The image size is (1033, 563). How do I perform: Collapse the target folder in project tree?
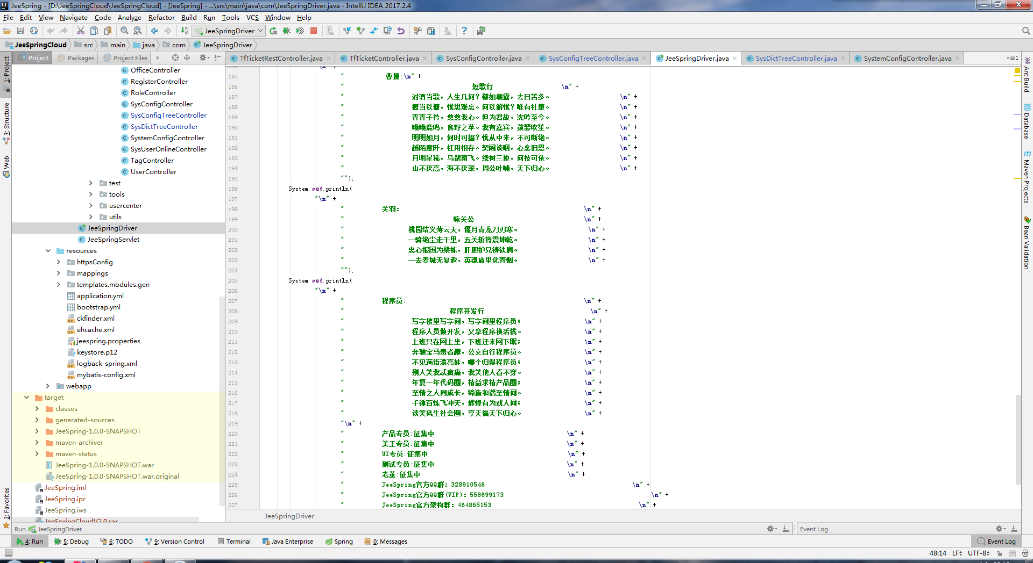pos(26,398)
